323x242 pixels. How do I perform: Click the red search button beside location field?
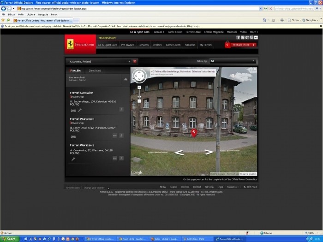(135, 61)
